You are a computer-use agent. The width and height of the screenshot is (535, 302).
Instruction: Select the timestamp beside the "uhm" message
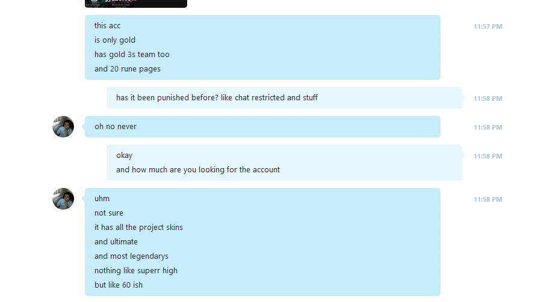click(487, 199)
